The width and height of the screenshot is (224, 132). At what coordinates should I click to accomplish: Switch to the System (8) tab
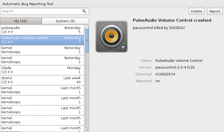tap(65, 21)
